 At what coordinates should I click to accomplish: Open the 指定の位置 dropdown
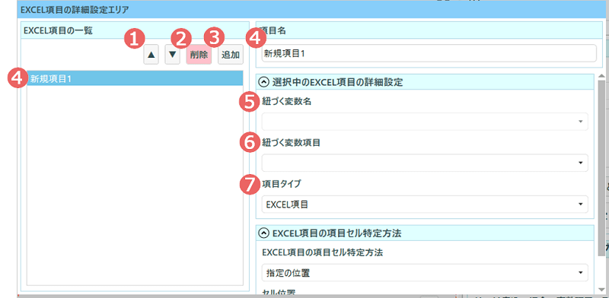tap(425, 273)
